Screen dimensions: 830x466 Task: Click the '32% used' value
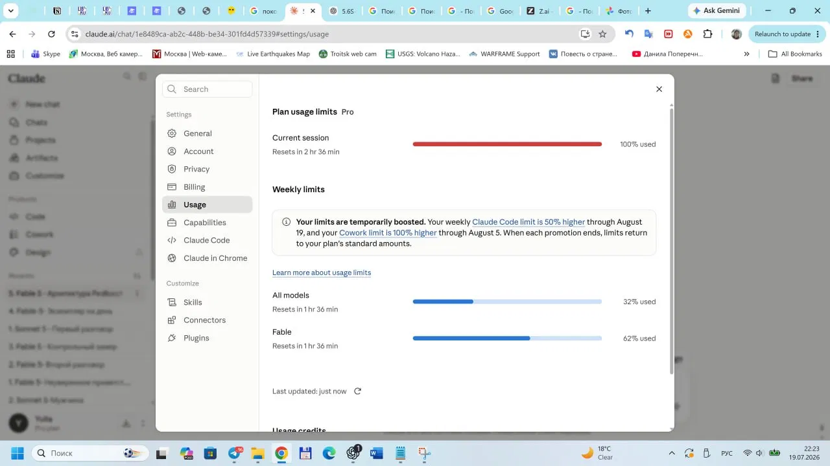tap(639, 302)
